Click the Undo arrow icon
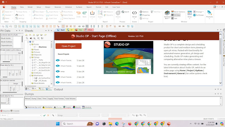The height and width of the screenshot is (127, 225). point(78,13)
